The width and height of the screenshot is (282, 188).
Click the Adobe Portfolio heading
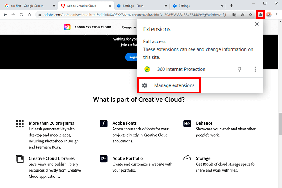127,159
